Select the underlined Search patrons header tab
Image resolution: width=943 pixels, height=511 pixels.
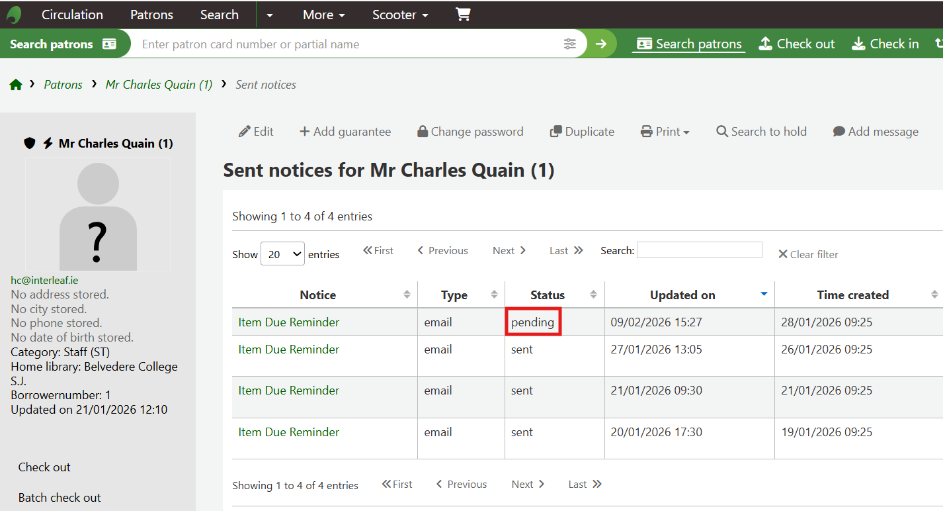pyautogui.click(x=689, y=44)
